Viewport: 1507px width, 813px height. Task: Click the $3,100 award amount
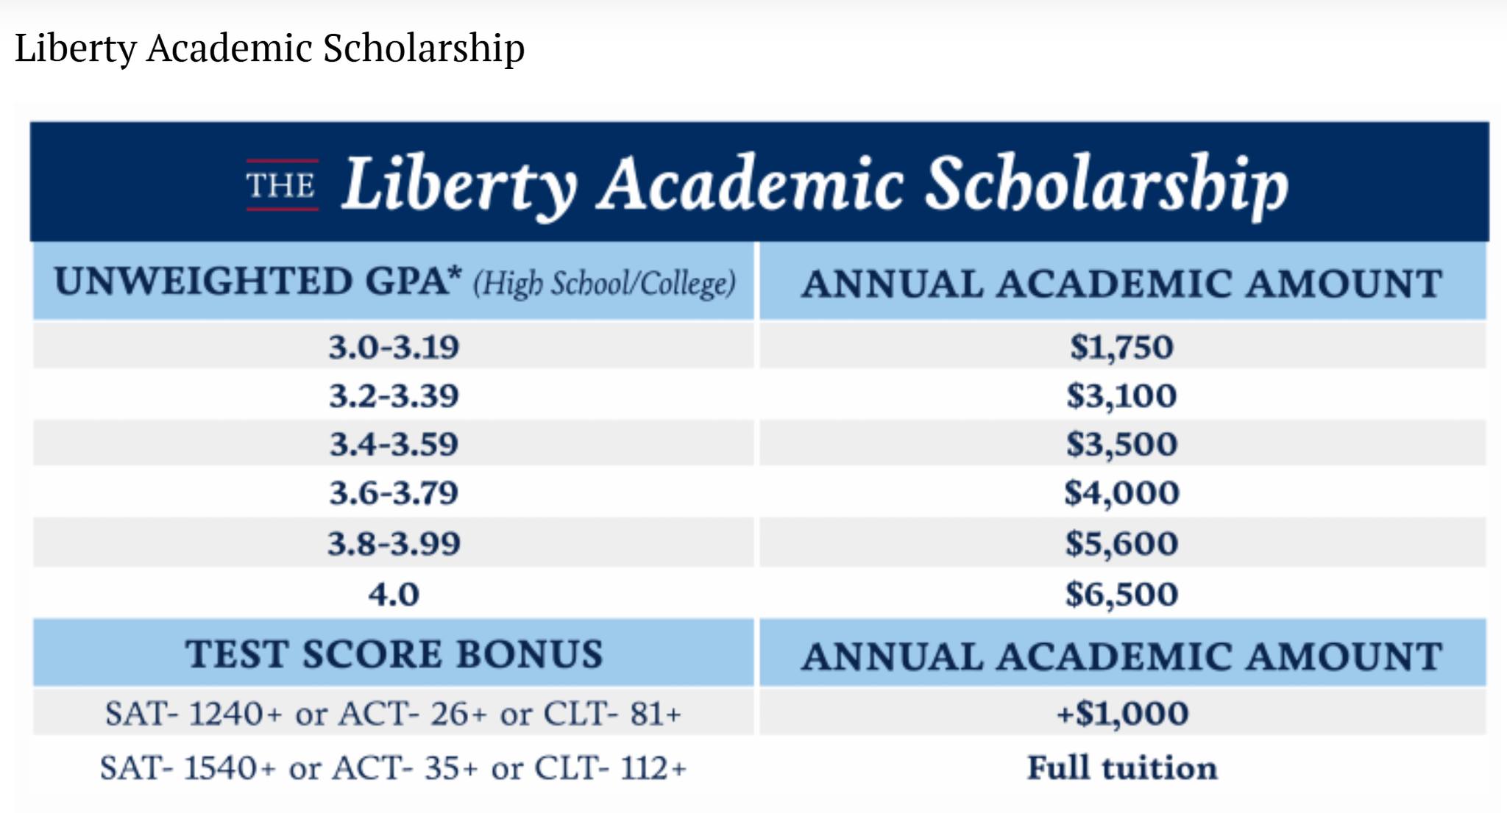click(x=1122, y=395)
